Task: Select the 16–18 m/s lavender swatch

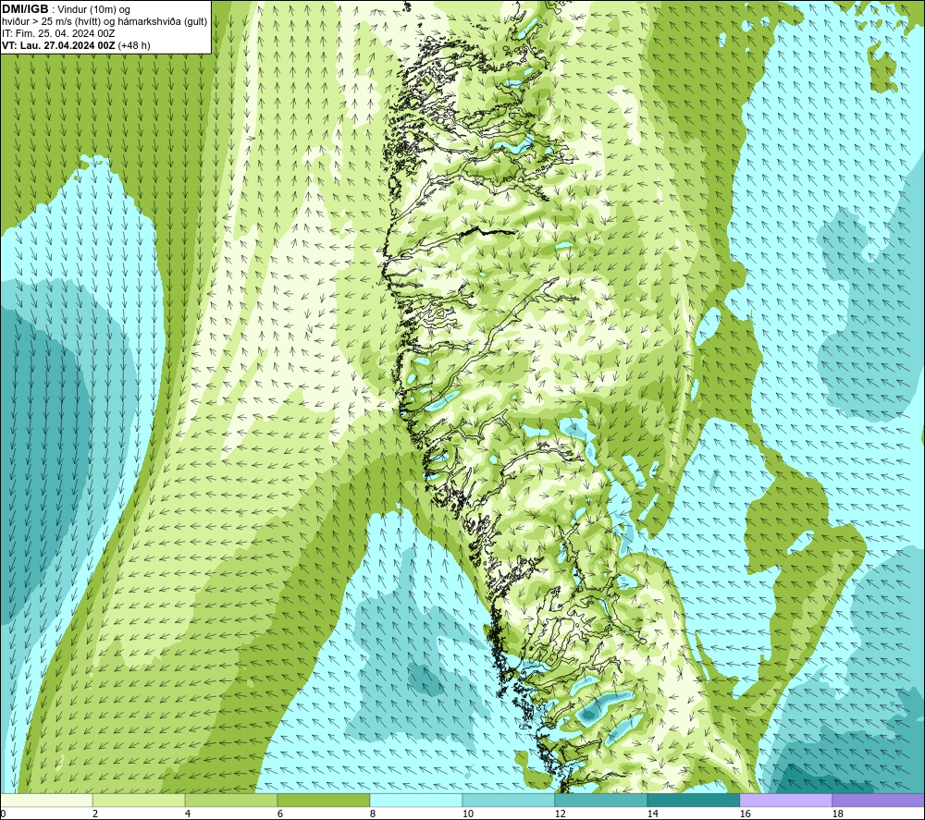Action: [x=785, y=800]
